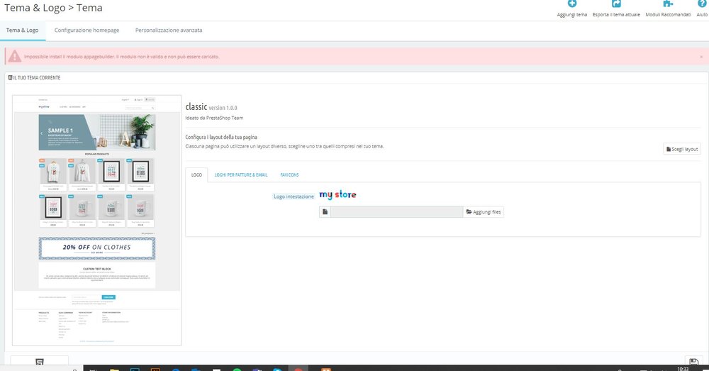Click 'Configura i layout della tua pagina' heading
This screenshot has width=709, height=371.
pos(221,137)
